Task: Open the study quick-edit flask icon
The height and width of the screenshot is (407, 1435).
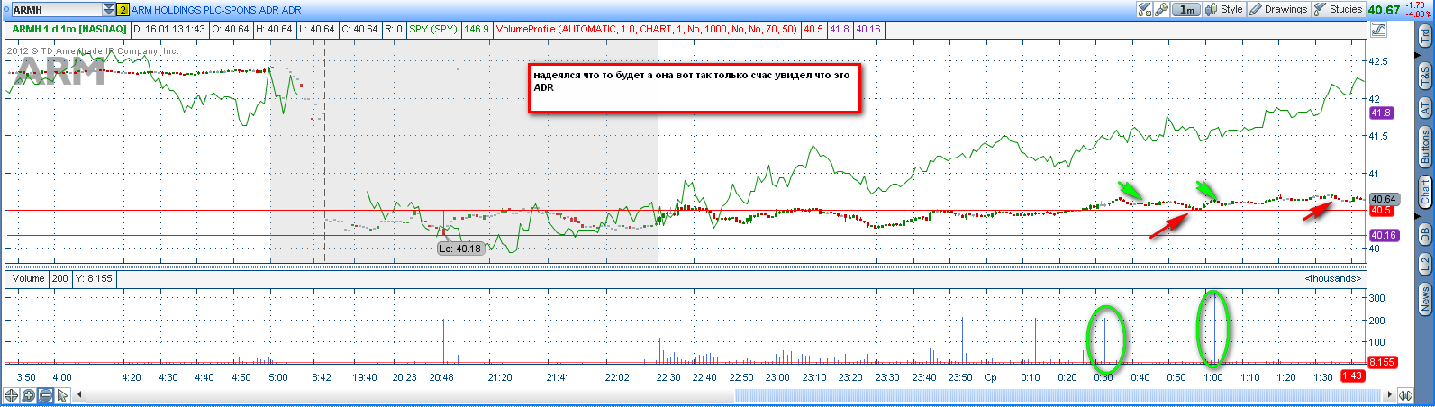Action: pos(1145,9)
